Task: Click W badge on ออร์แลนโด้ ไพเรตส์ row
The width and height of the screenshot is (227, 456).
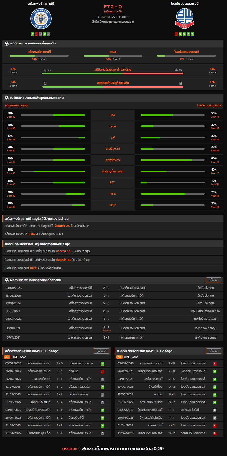Action: (215, 402)
